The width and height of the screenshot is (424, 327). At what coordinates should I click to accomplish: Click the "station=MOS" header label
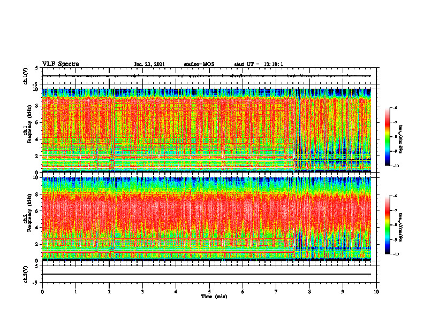(x=199, y=64)
